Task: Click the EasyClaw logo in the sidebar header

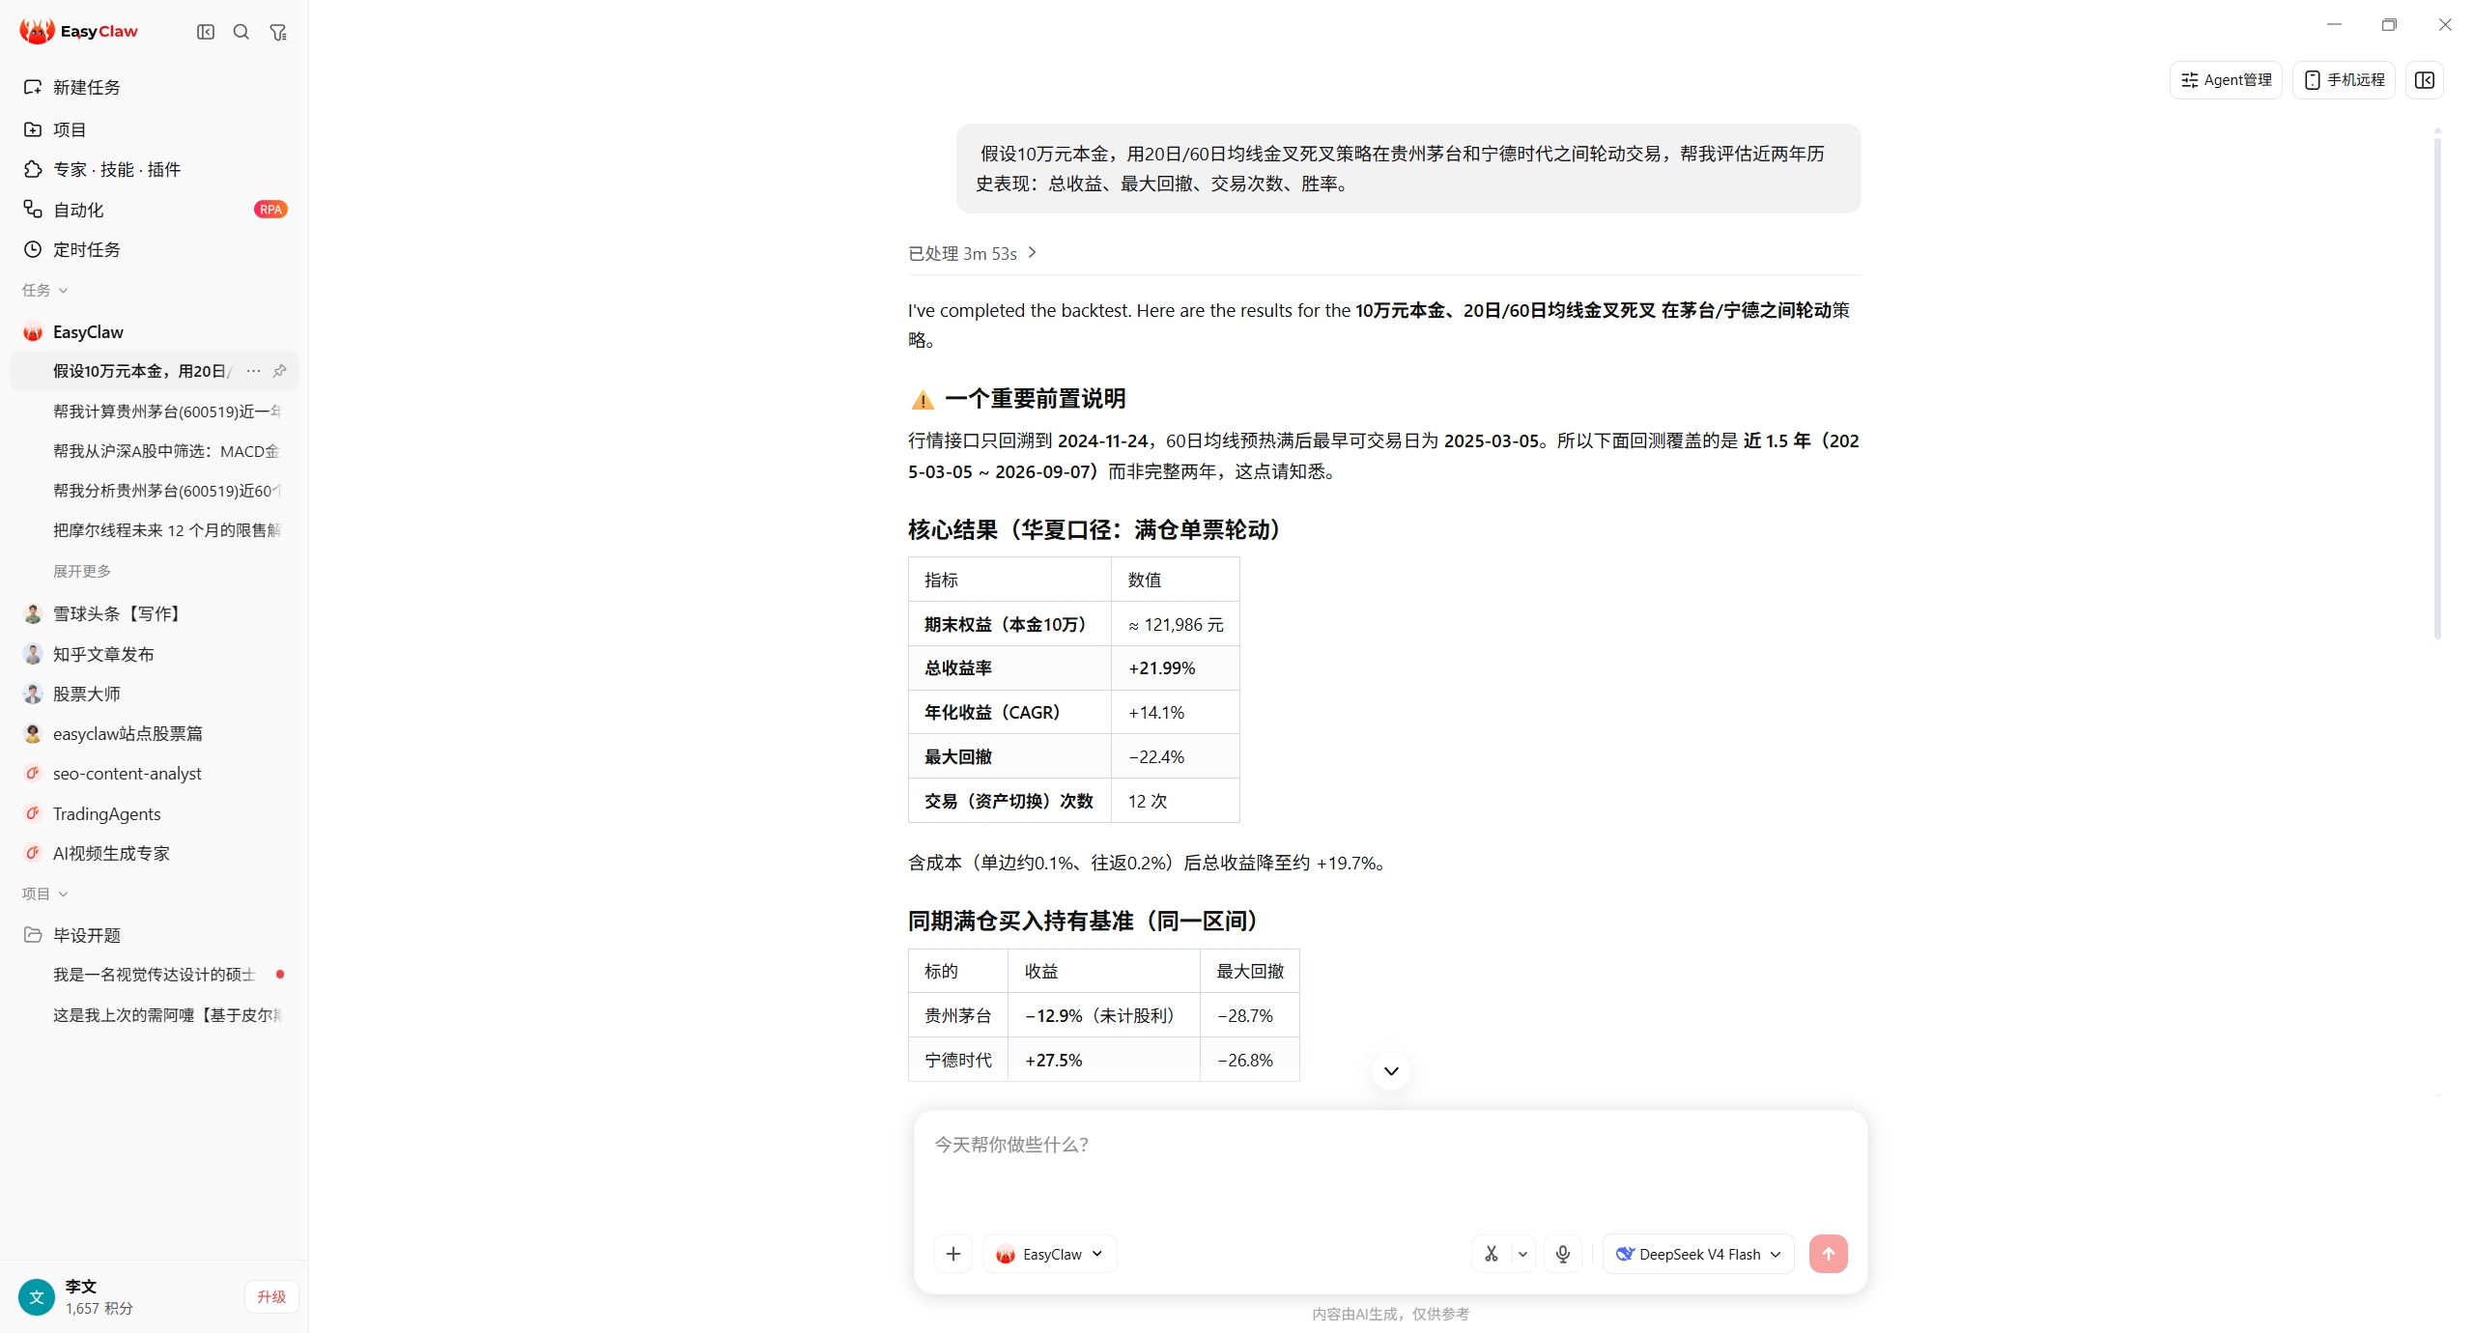Action: pyautogui.click(x=79, y=31)
